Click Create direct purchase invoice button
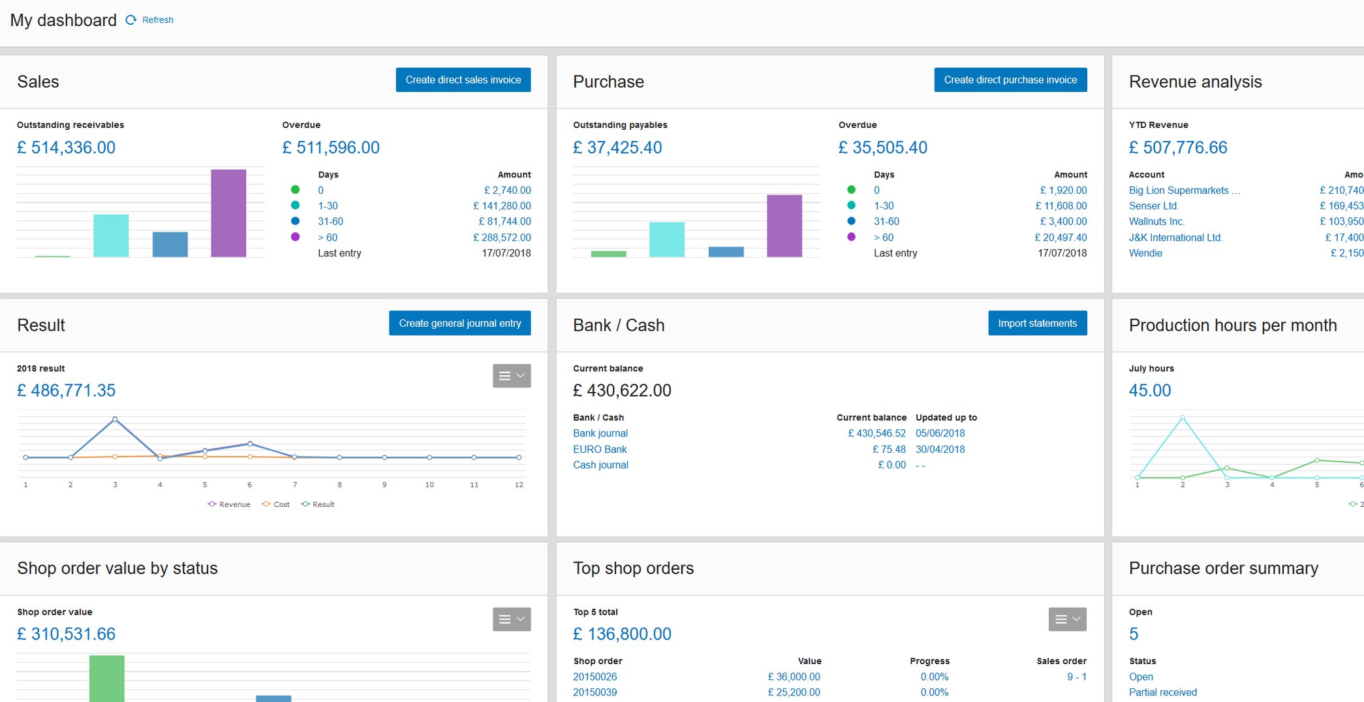This screenshot has width=1364, height=702. pos(1010,80)
